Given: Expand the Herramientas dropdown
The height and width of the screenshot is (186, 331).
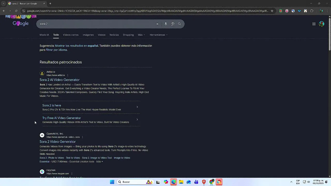Looking at the screenshot, I should coord(159,35).
